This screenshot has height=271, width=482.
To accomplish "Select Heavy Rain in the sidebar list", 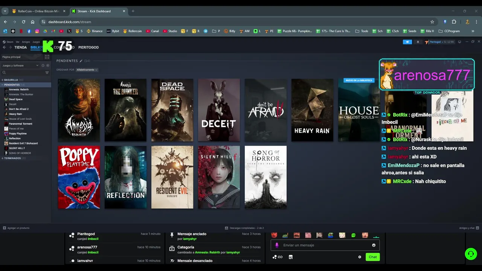I will tap(15, 114).
